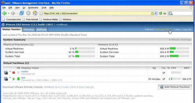The width and height of the screenshot is (195, 103).
Task: Open the Manage Files link
Action: [x=164, y=30]
